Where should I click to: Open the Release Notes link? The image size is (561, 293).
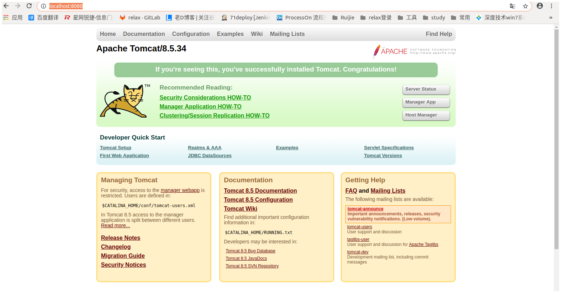pos(120,238)
